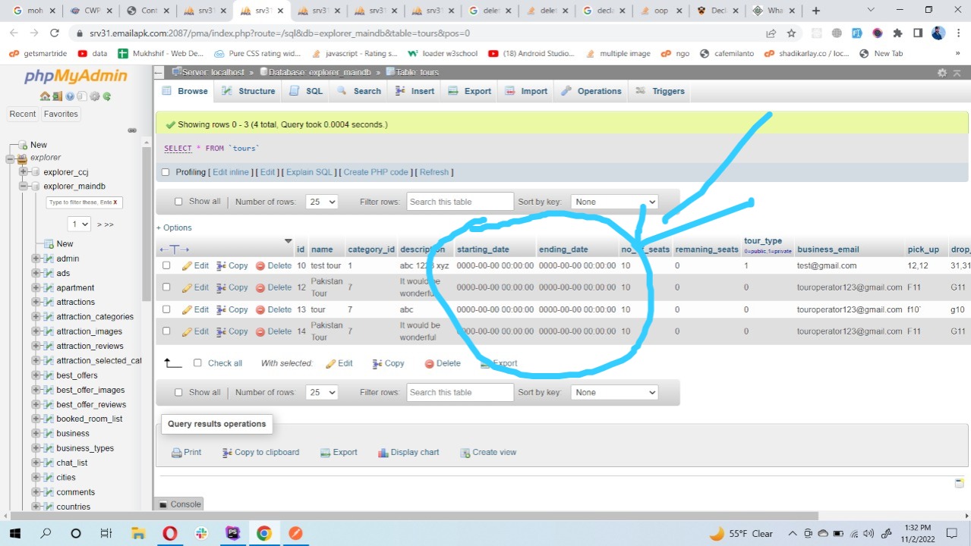The image size is (971, 546).
Task: Open Chrome Extensions puzzle icon
Action: point(897,33)
